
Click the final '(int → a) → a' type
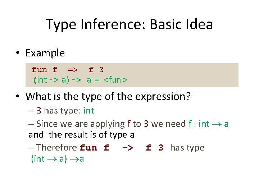58,159
